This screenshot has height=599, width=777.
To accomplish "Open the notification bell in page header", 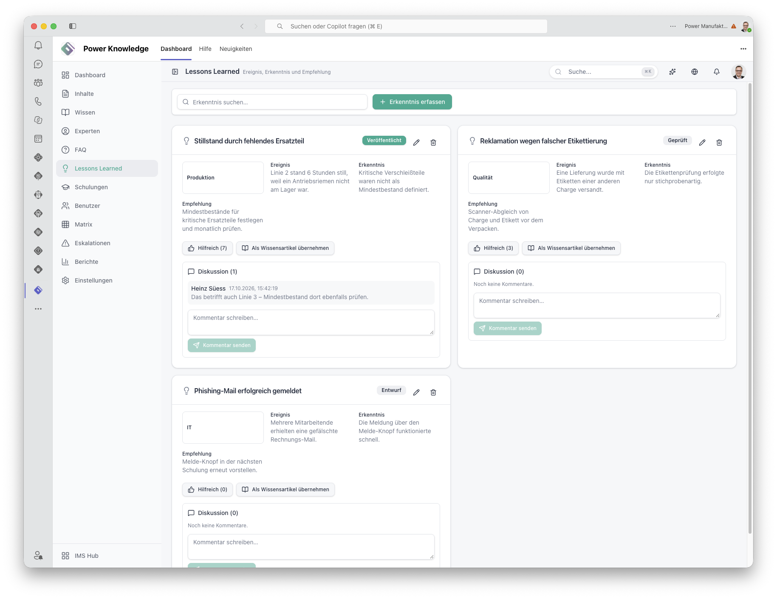I will (717, 72).
